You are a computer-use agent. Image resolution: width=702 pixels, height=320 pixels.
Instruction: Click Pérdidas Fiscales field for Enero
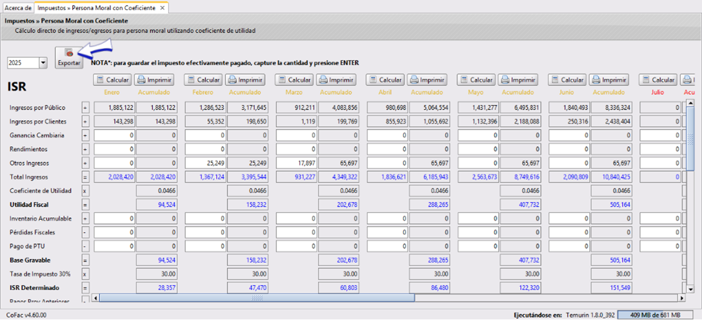coord(115,232)
